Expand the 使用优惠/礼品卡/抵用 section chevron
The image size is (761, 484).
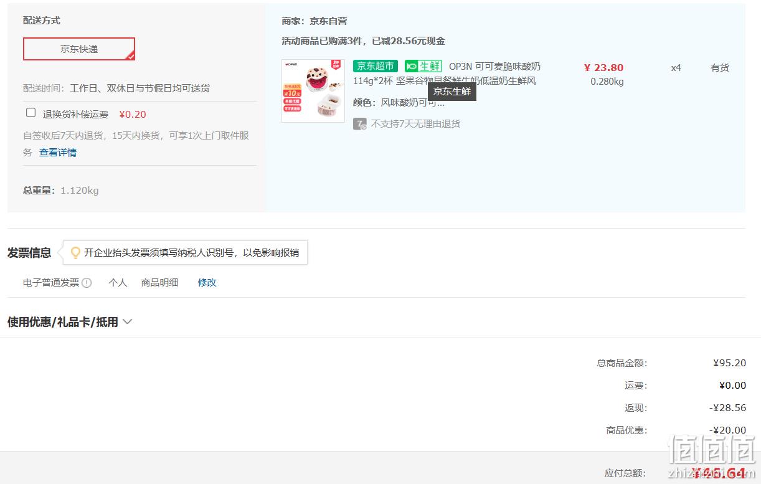128,322
